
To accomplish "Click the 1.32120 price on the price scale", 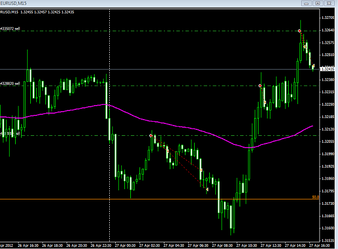I will click(328, 129).
